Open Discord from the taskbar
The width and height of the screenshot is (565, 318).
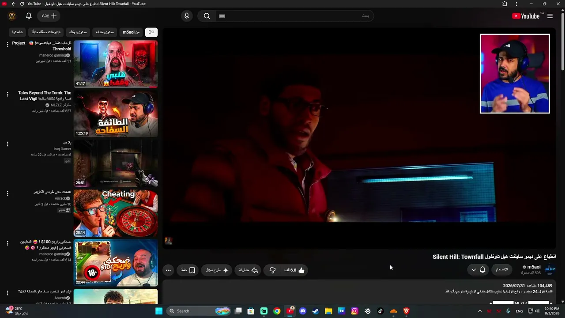click(303, 311)
